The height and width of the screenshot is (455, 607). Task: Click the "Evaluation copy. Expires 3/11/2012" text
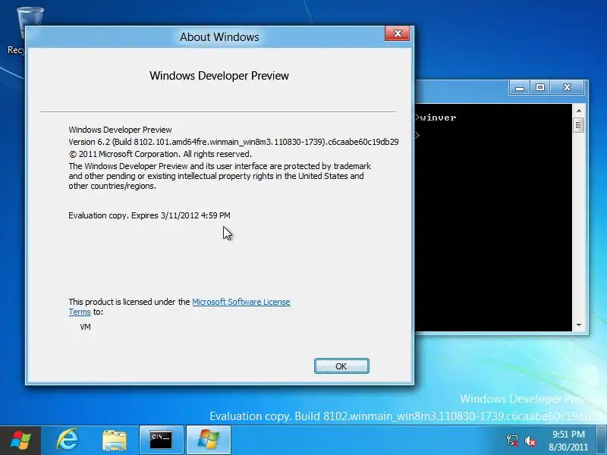[149, 215]
